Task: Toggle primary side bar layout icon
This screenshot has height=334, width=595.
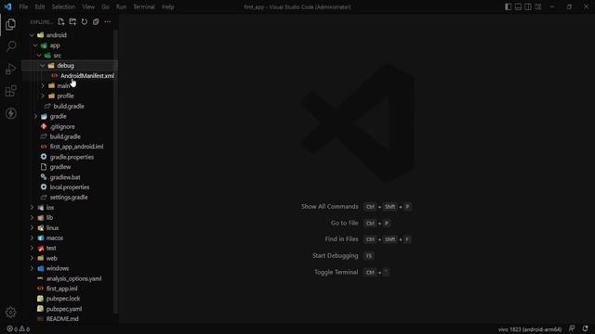Action: (x=509, y=6)
